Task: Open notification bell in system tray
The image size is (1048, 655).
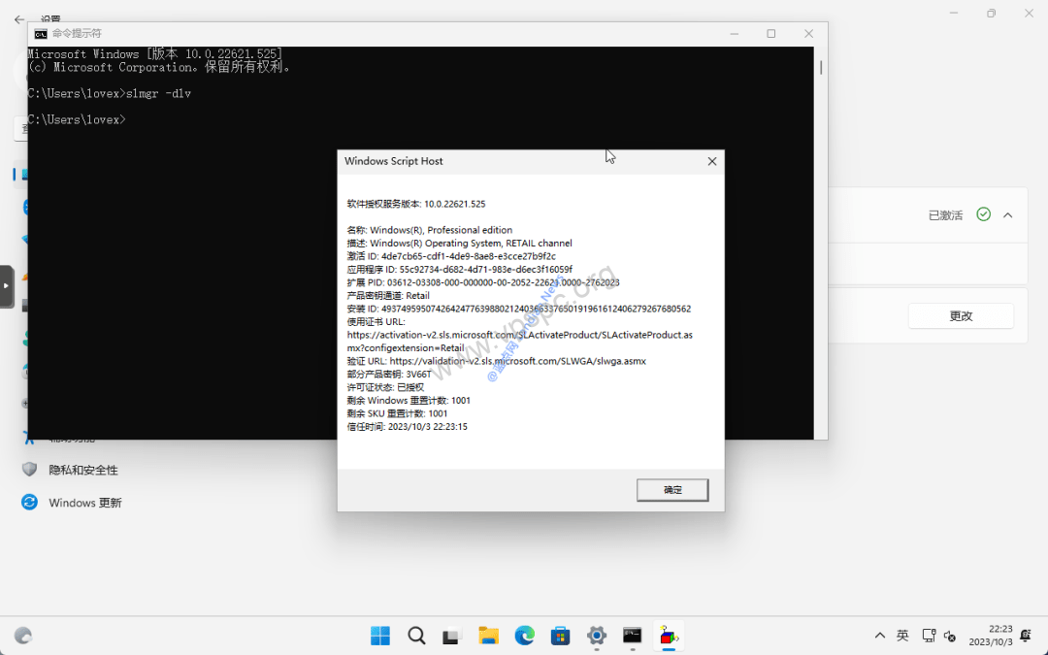Action: [x=1026, y=636]
